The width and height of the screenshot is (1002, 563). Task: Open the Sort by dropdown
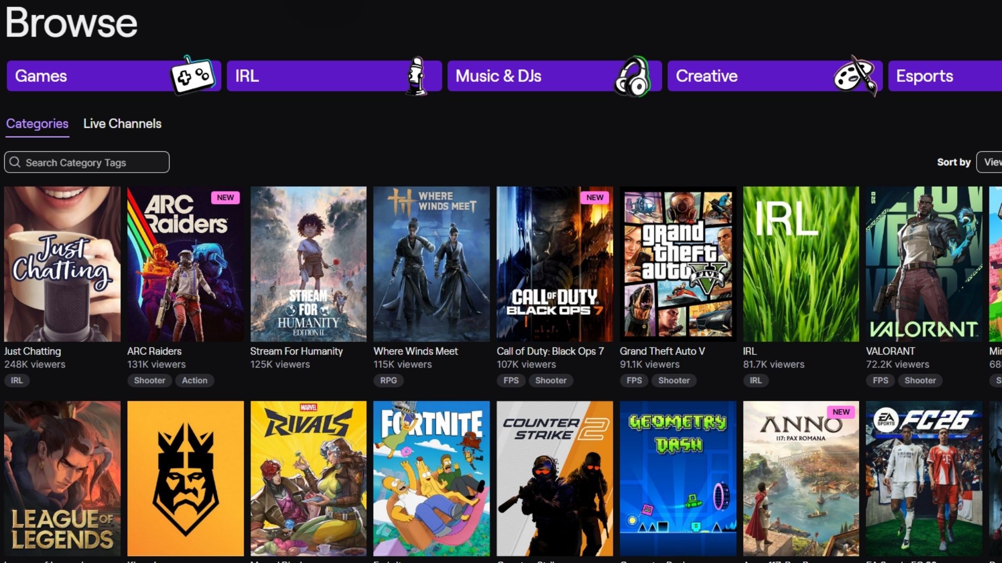[989, 162]
